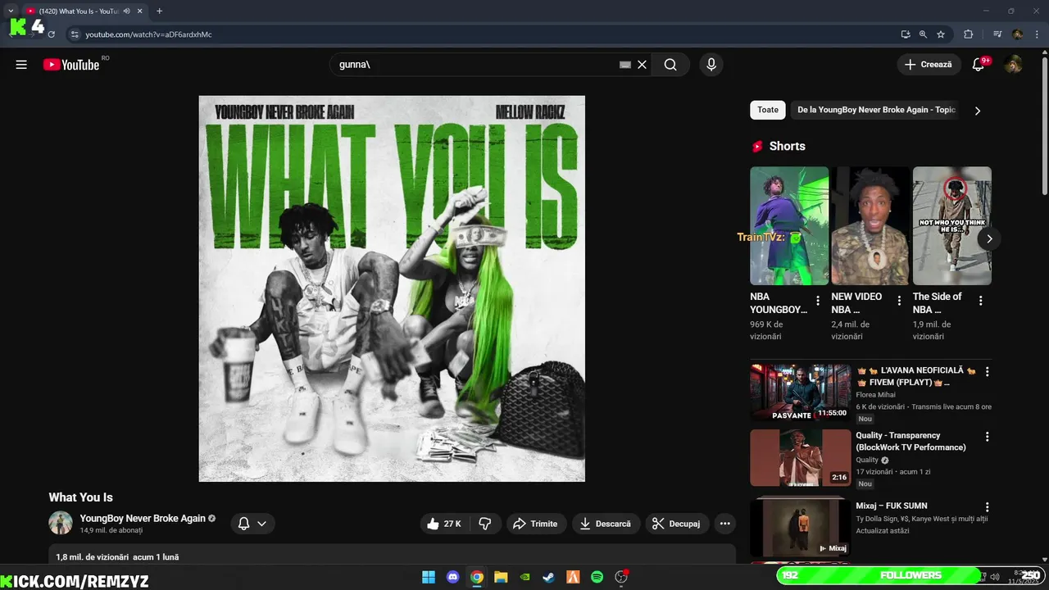Open YoungBoy Never Broke Again channel name
This screenshot has height=590, width=1049.
point(143,518)
